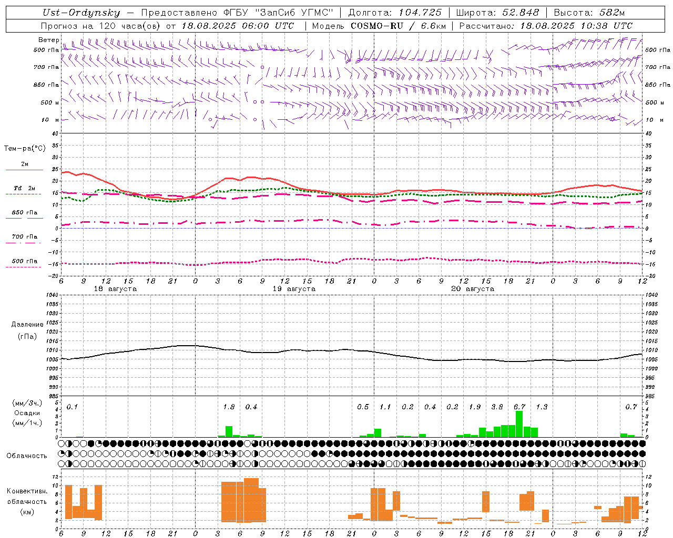Click the 'Прогноз на 120 часа(ов)' text
Screen dimensions: 673x538
click(101, 26)
